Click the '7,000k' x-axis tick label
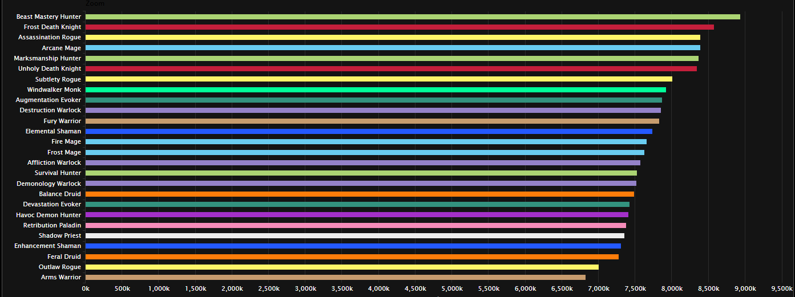This screenshot has height=297, width=795. click(599, 289)
